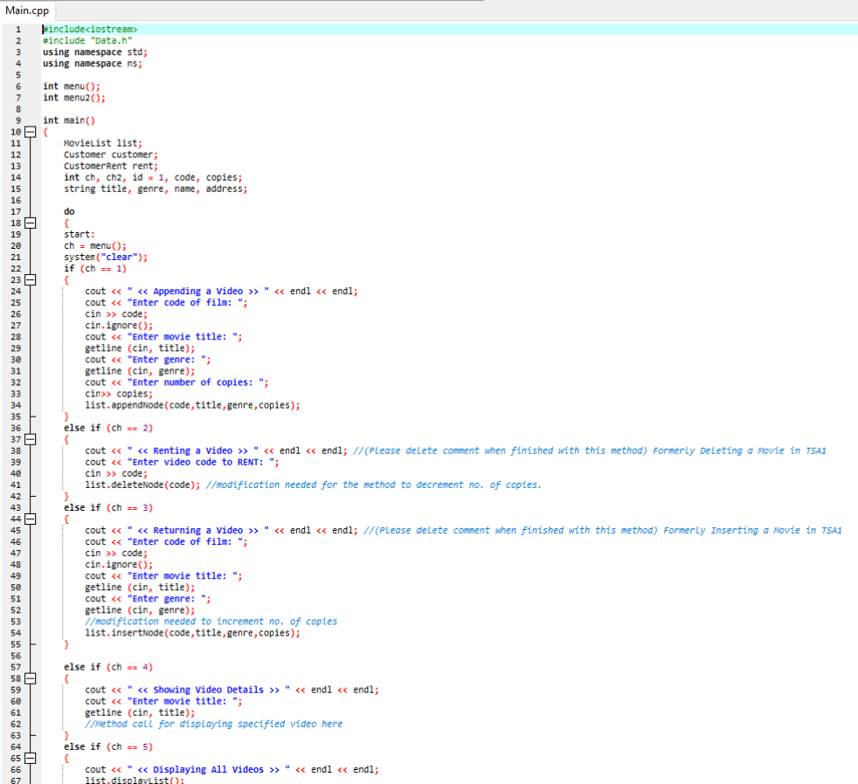Collapse the fold marker at line 23

tap(31, 280)
